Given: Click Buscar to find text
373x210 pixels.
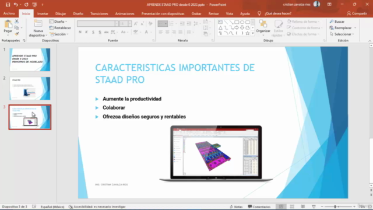Looking at the screenshot, I should [337, 22].
